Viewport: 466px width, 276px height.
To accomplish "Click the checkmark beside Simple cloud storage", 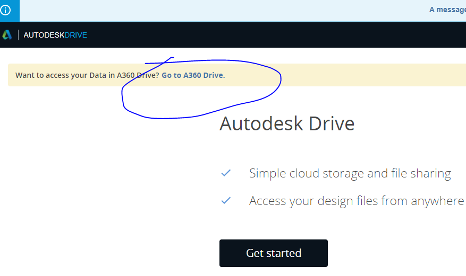I will [x=226, y=173].
